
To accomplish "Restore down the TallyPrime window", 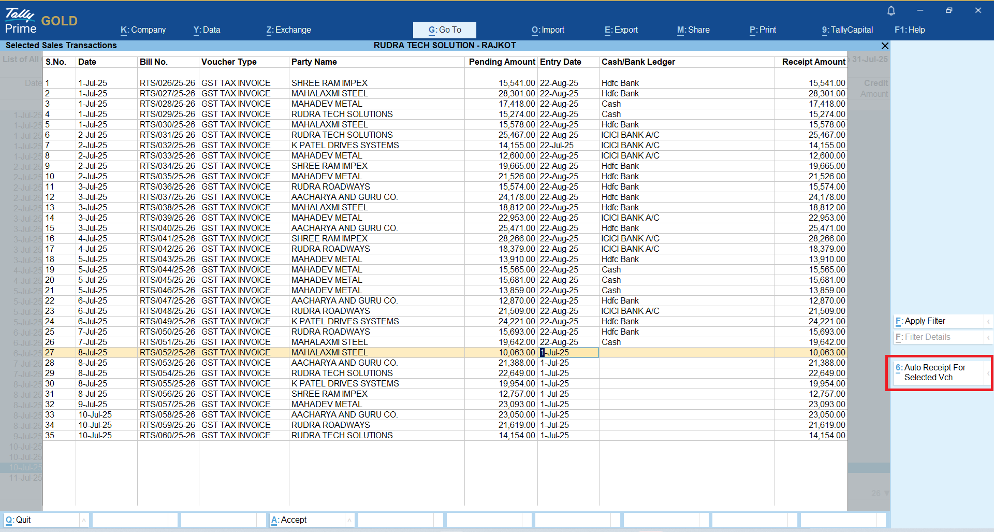I will click(x=949, y=10).
